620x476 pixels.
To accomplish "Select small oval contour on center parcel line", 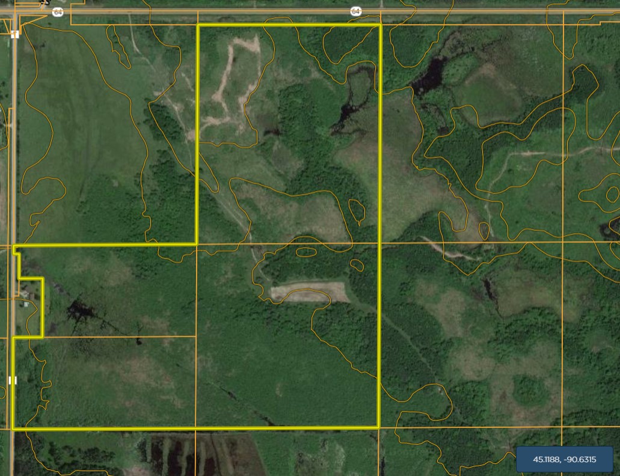I will tap(306, 252).
